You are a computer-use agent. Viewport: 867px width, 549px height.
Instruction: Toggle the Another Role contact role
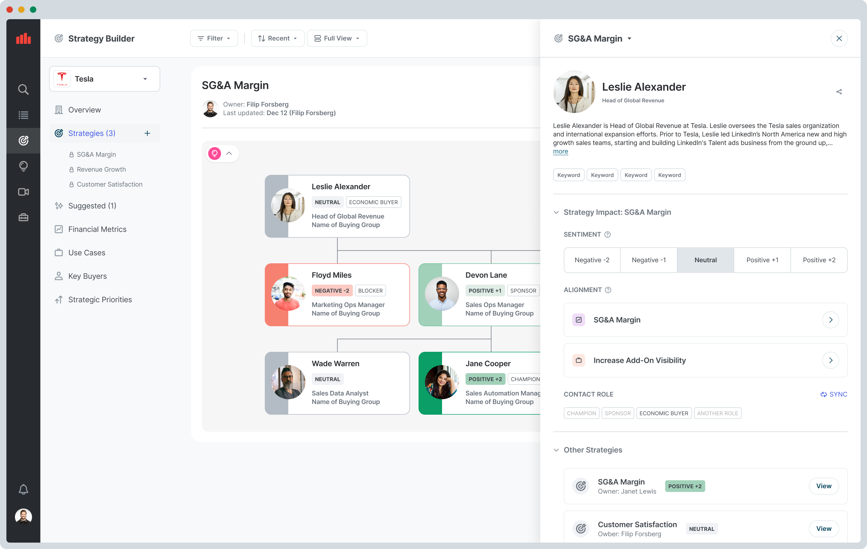click(x=717, y=413)
